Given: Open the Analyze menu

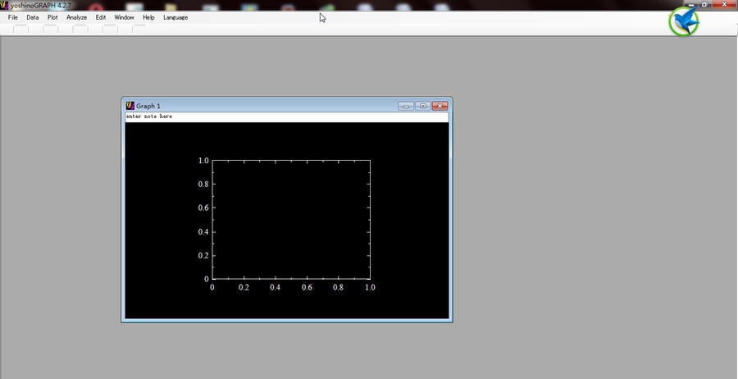Looking at the screenshot, I should [76, 17].
